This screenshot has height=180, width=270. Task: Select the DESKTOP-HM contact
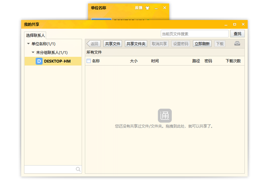(x=57, y=61)
